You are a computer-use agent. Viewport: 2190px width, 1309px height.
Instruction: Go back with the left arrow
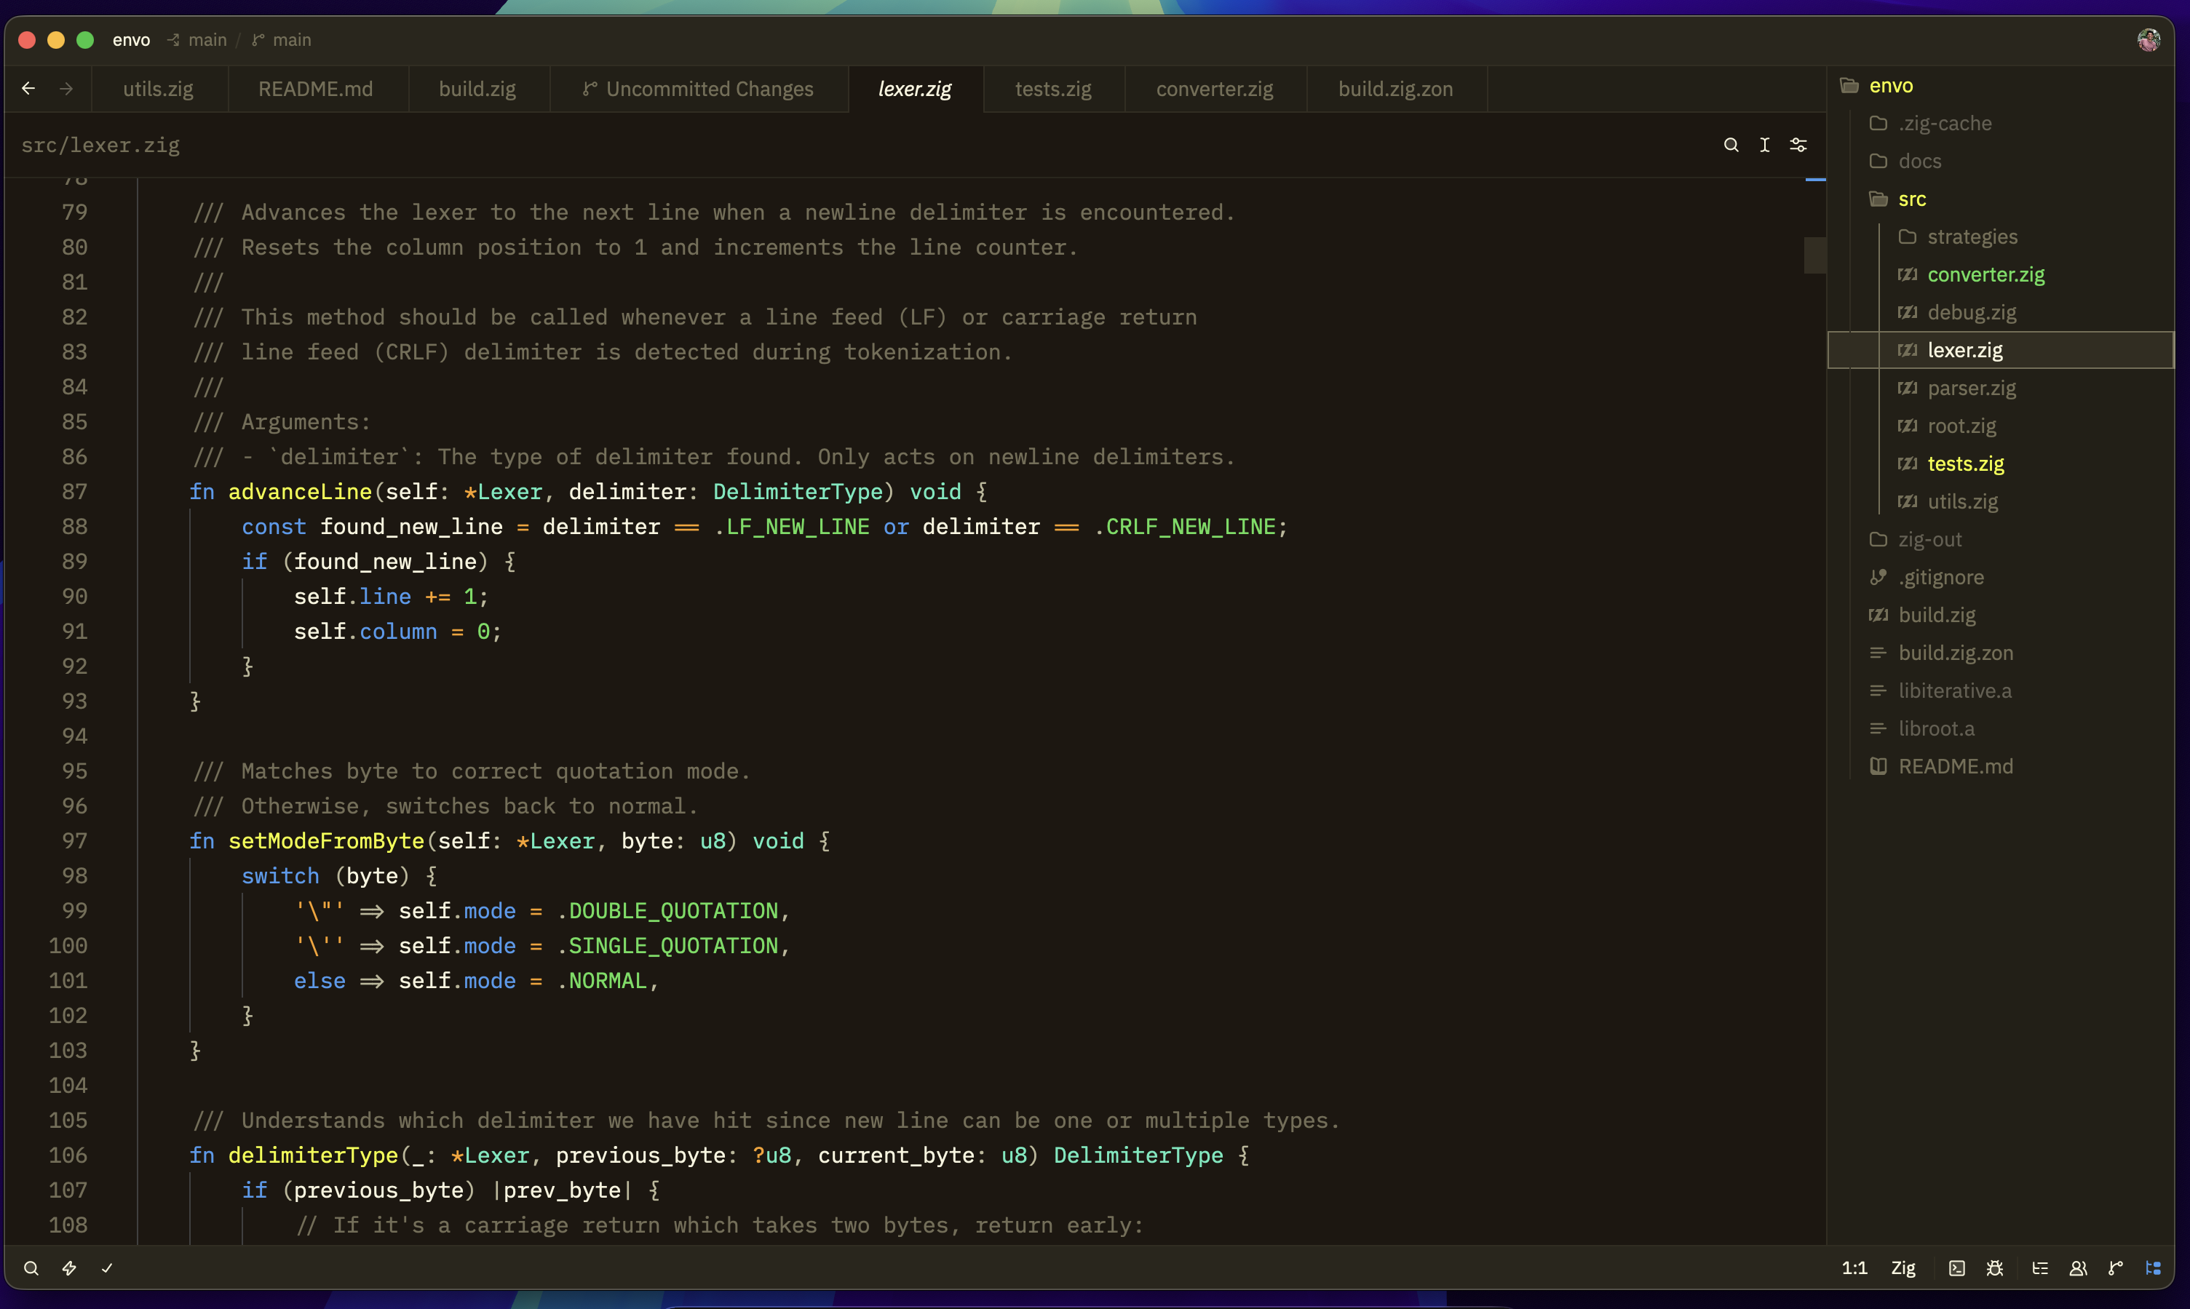pos(28,88)
